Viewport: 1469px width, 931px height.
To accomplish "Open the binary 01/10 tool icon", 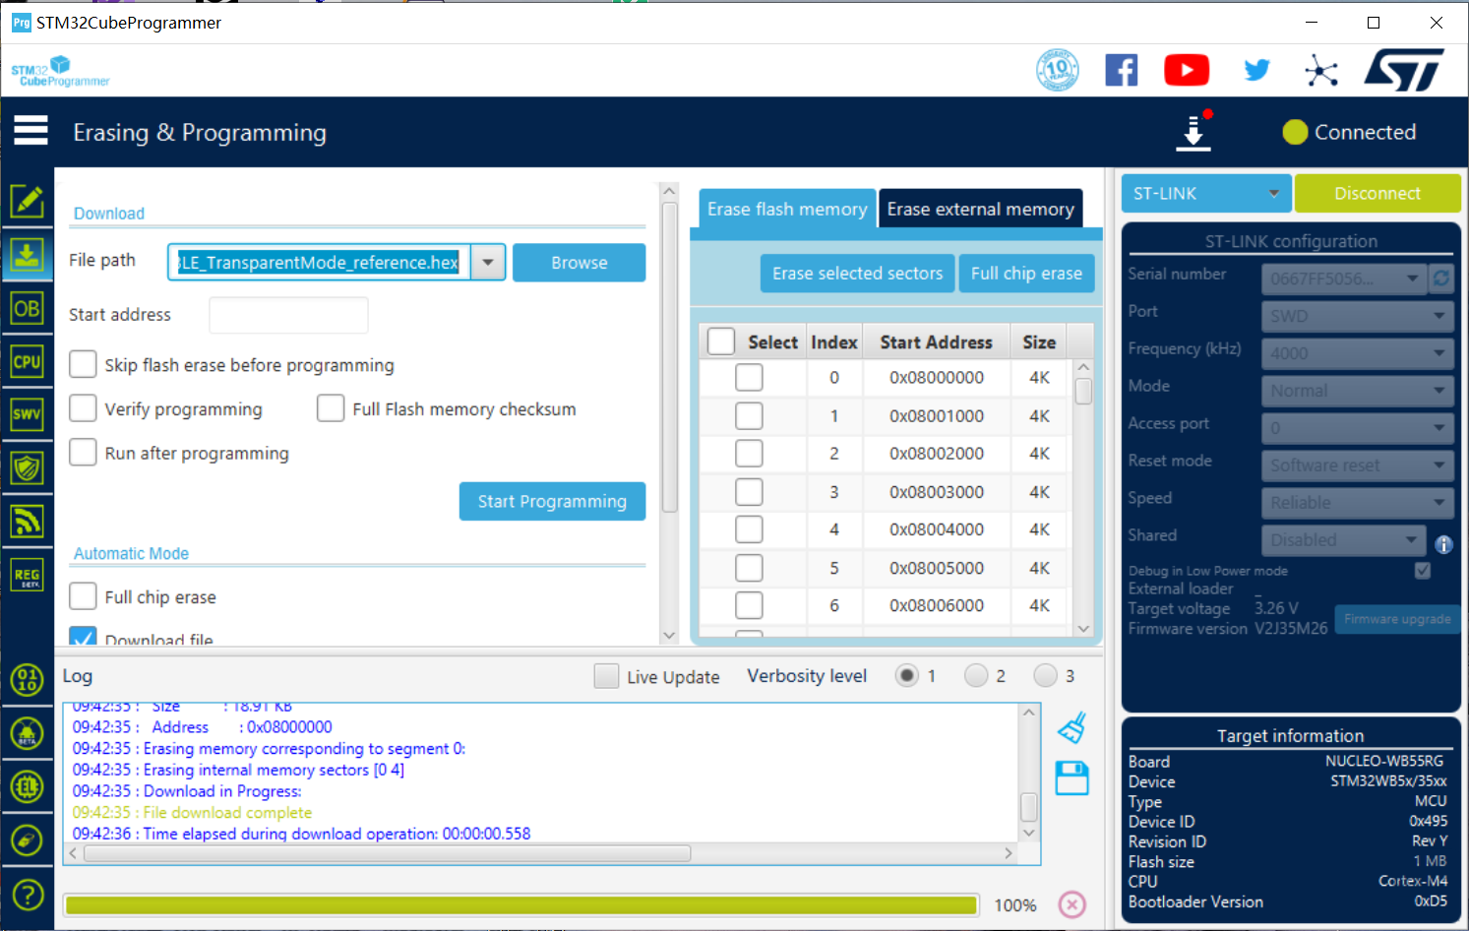I will click(27, 679).
